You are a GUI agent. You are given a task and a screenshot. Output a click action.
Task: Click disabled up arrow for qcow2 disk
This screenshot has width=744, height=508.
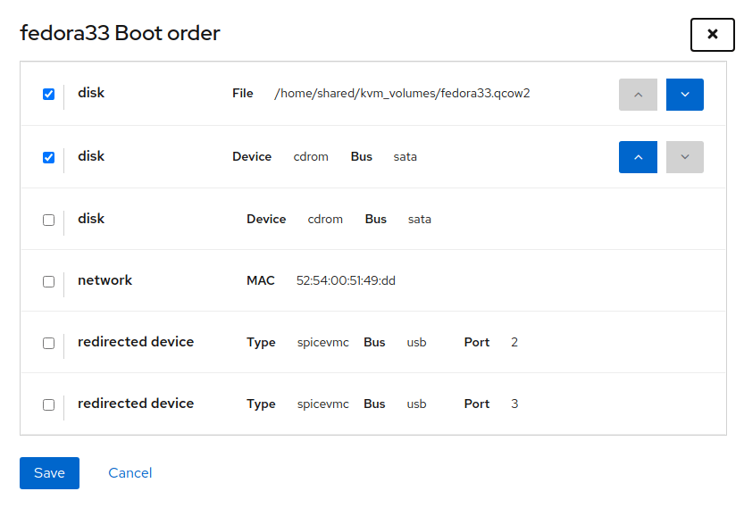click(x=638, y=95)
